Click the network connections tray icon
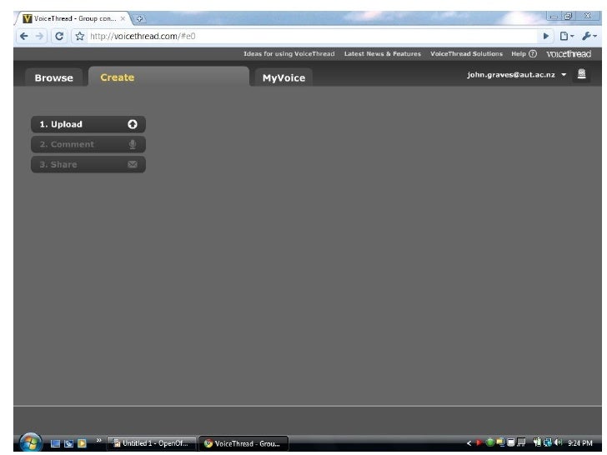The height and width of the screenshot is (455, 607). [548, 442]
